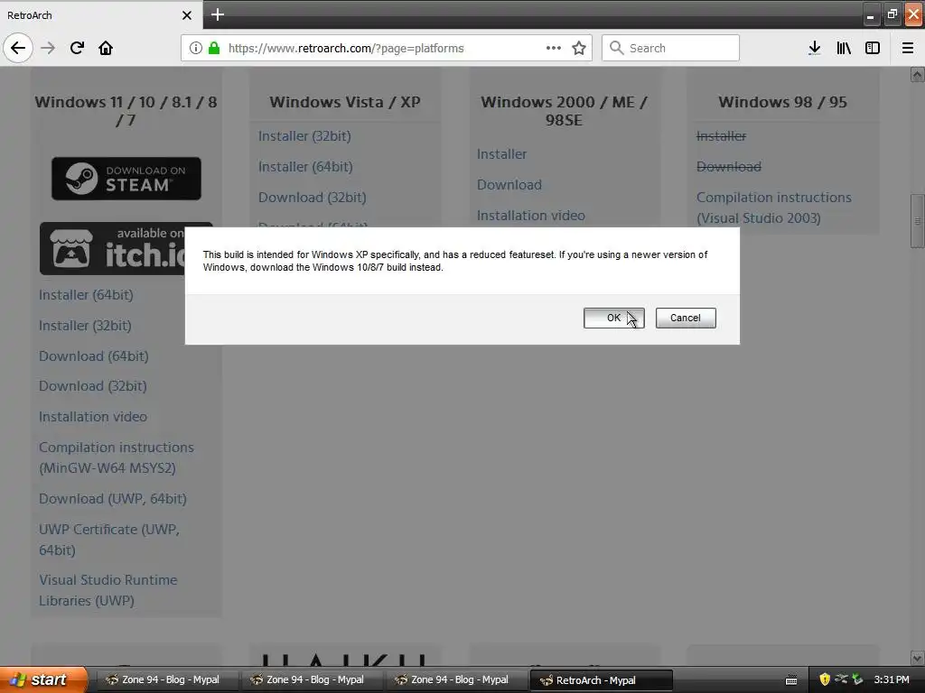The height and width of the screenshot is (693, 925).
Task: Click Installer (64bit) under Windows Vista / XP
Action: tap(305, 167)
